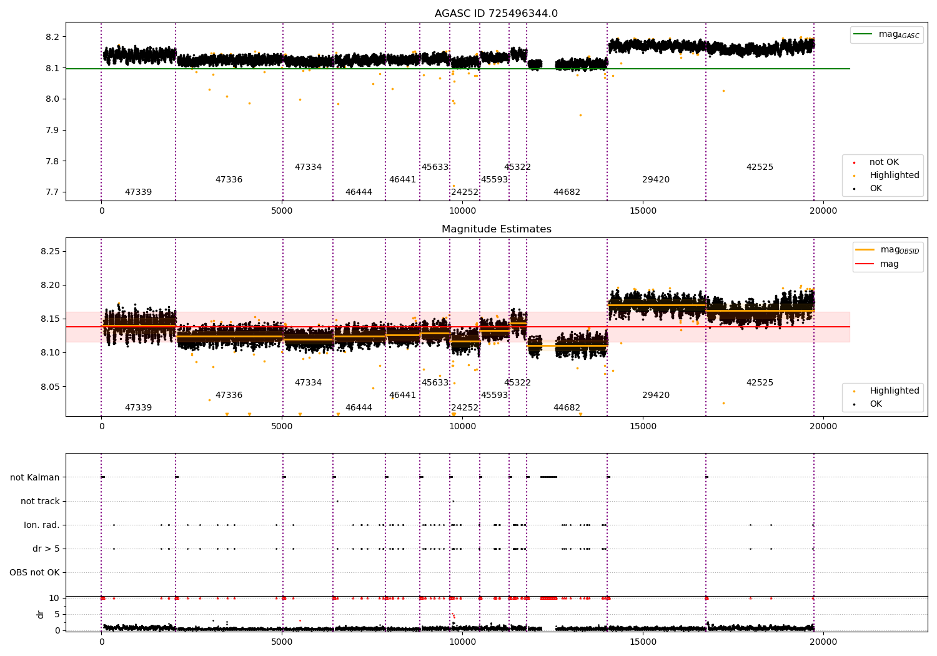The image size is (937, 656).
Task: Click the 10 tick on the dr axis
Action: pyautogui.click(x=54, y=598)
